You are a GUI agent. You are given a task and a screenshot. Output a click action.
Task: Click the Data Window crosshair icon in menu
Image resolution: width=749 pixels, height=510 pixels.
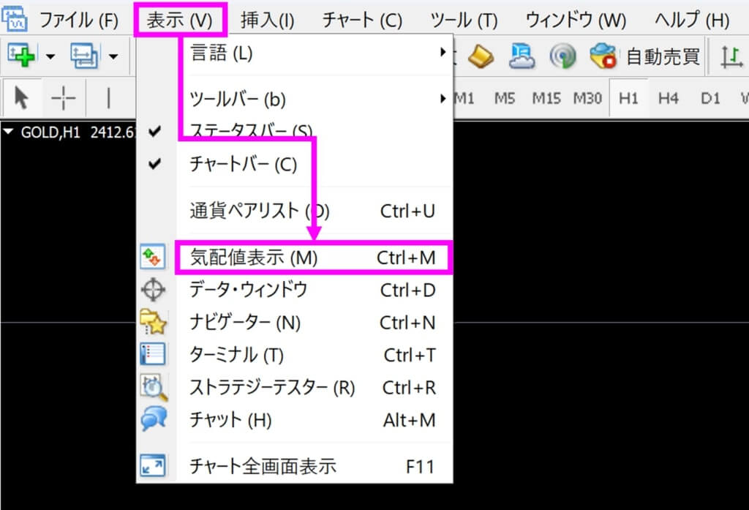[153, 290]
